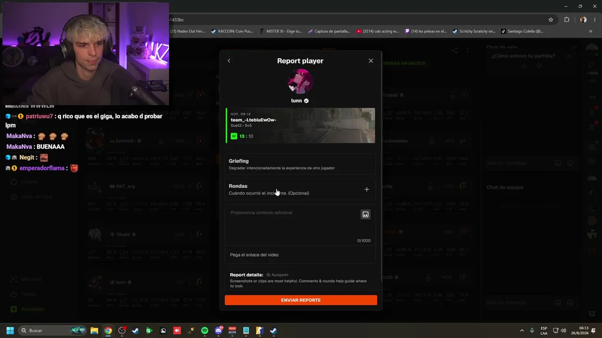Show hidden system tray icons

click(522, 330)
